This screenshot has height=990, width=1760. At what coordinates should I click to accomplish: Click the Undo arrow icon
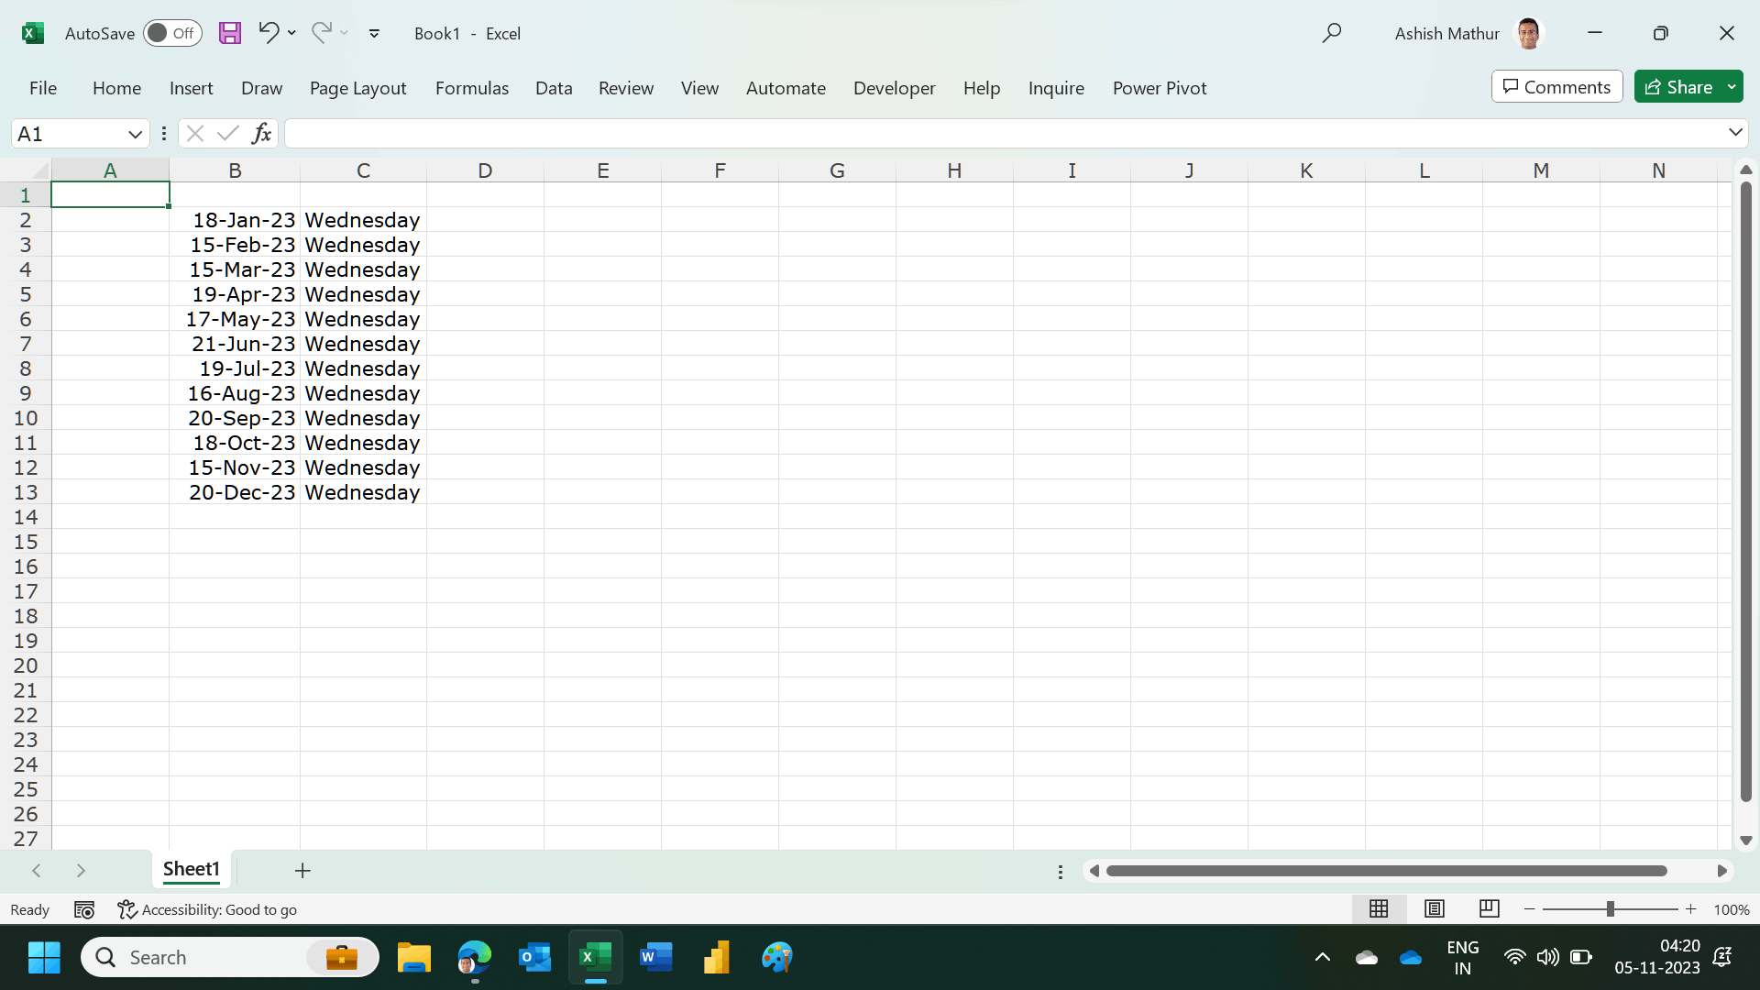(268, 33)
